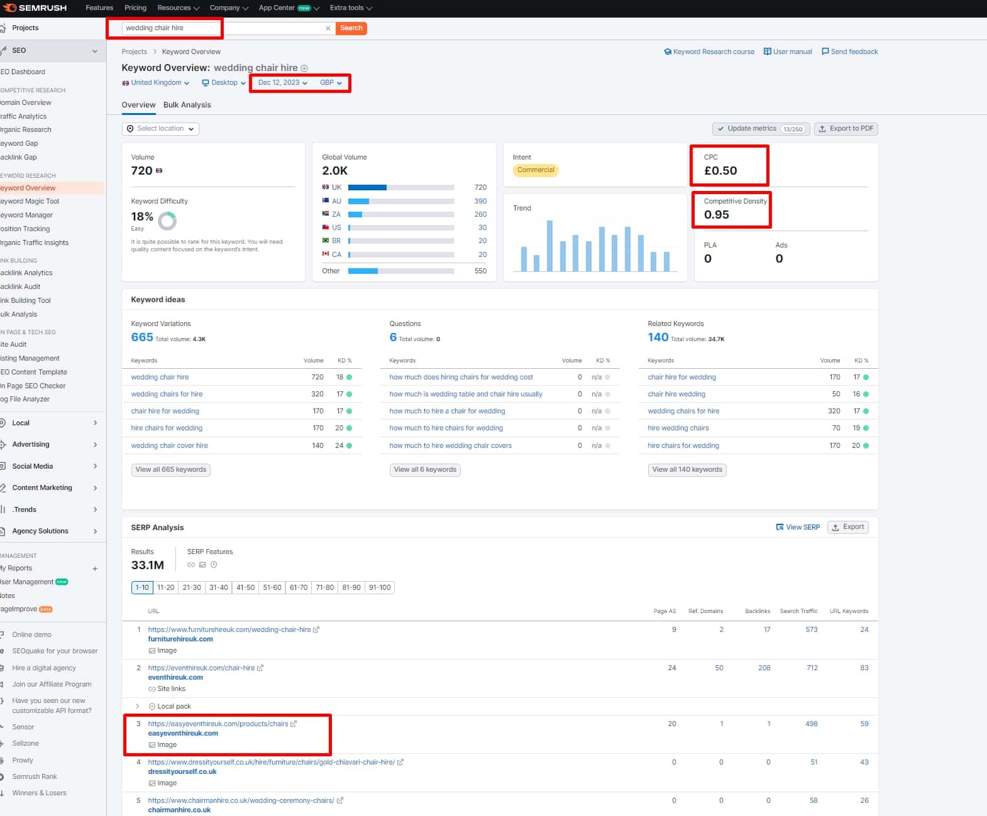Show SERP results 41-50
This screenshot has height=816, width=987.
(x=246, y=588)
